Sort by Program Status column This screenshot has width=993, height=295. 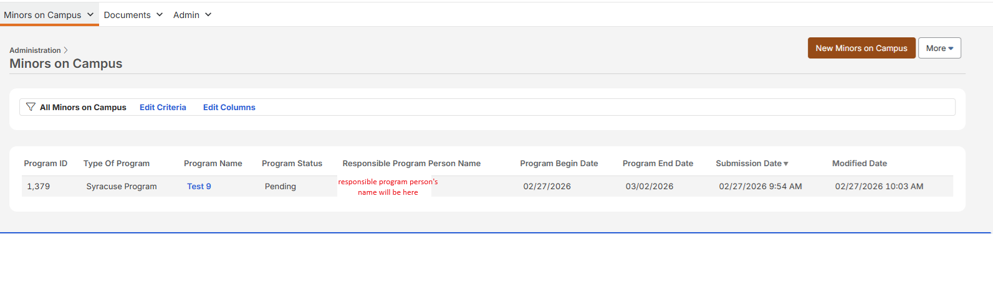[292, 164]
